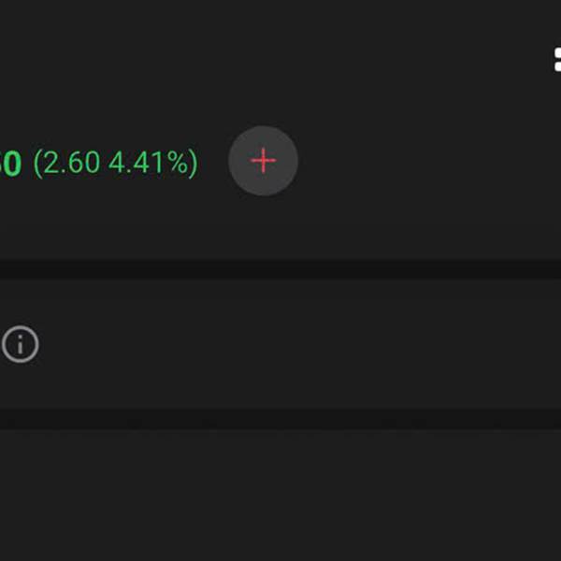
Task: Click the info button in the middle panel
Action: point(21,344)
